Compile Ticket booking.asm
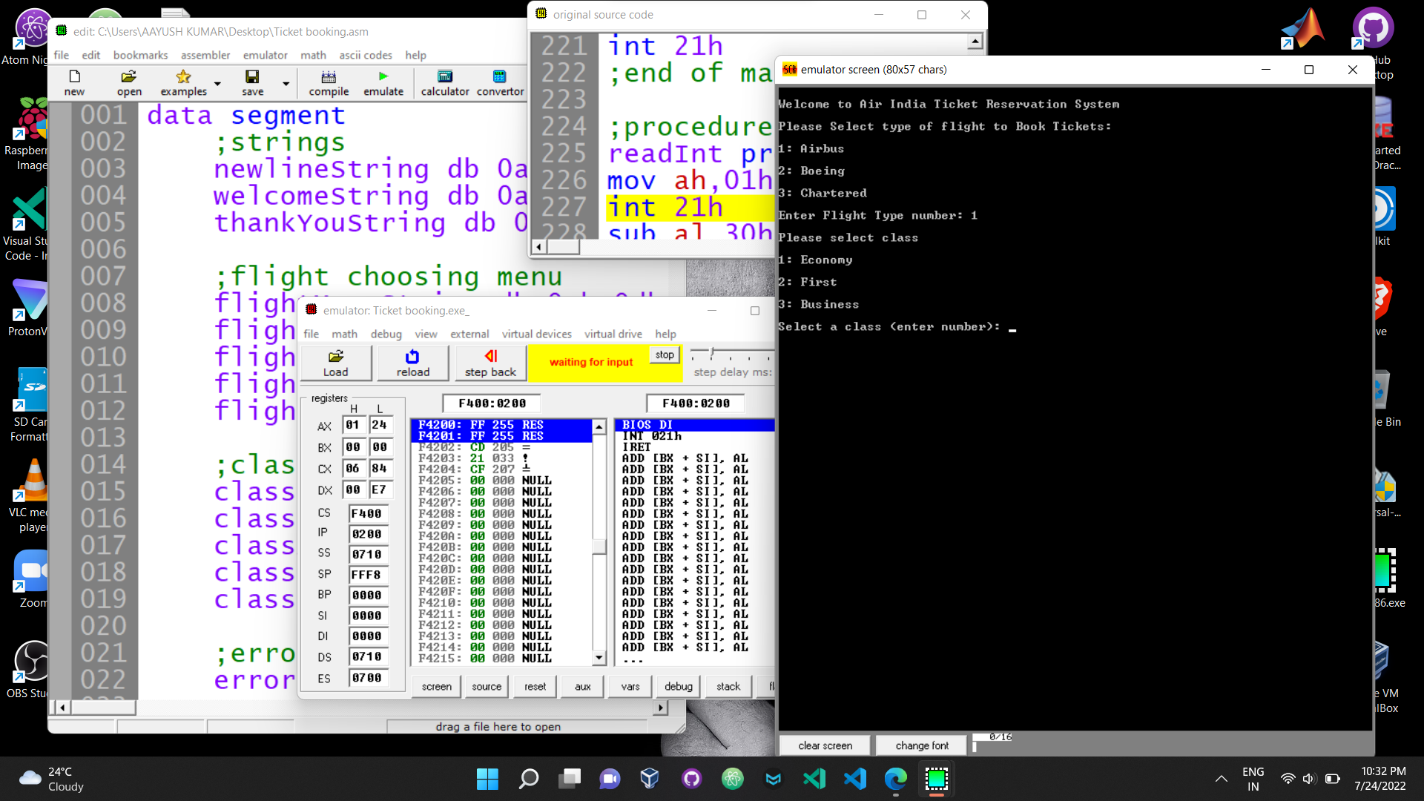Viewport: 1424px width, 801px height. point(329,82)
